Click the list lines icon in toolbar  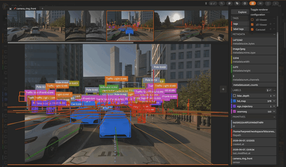[x=260, y=3]
